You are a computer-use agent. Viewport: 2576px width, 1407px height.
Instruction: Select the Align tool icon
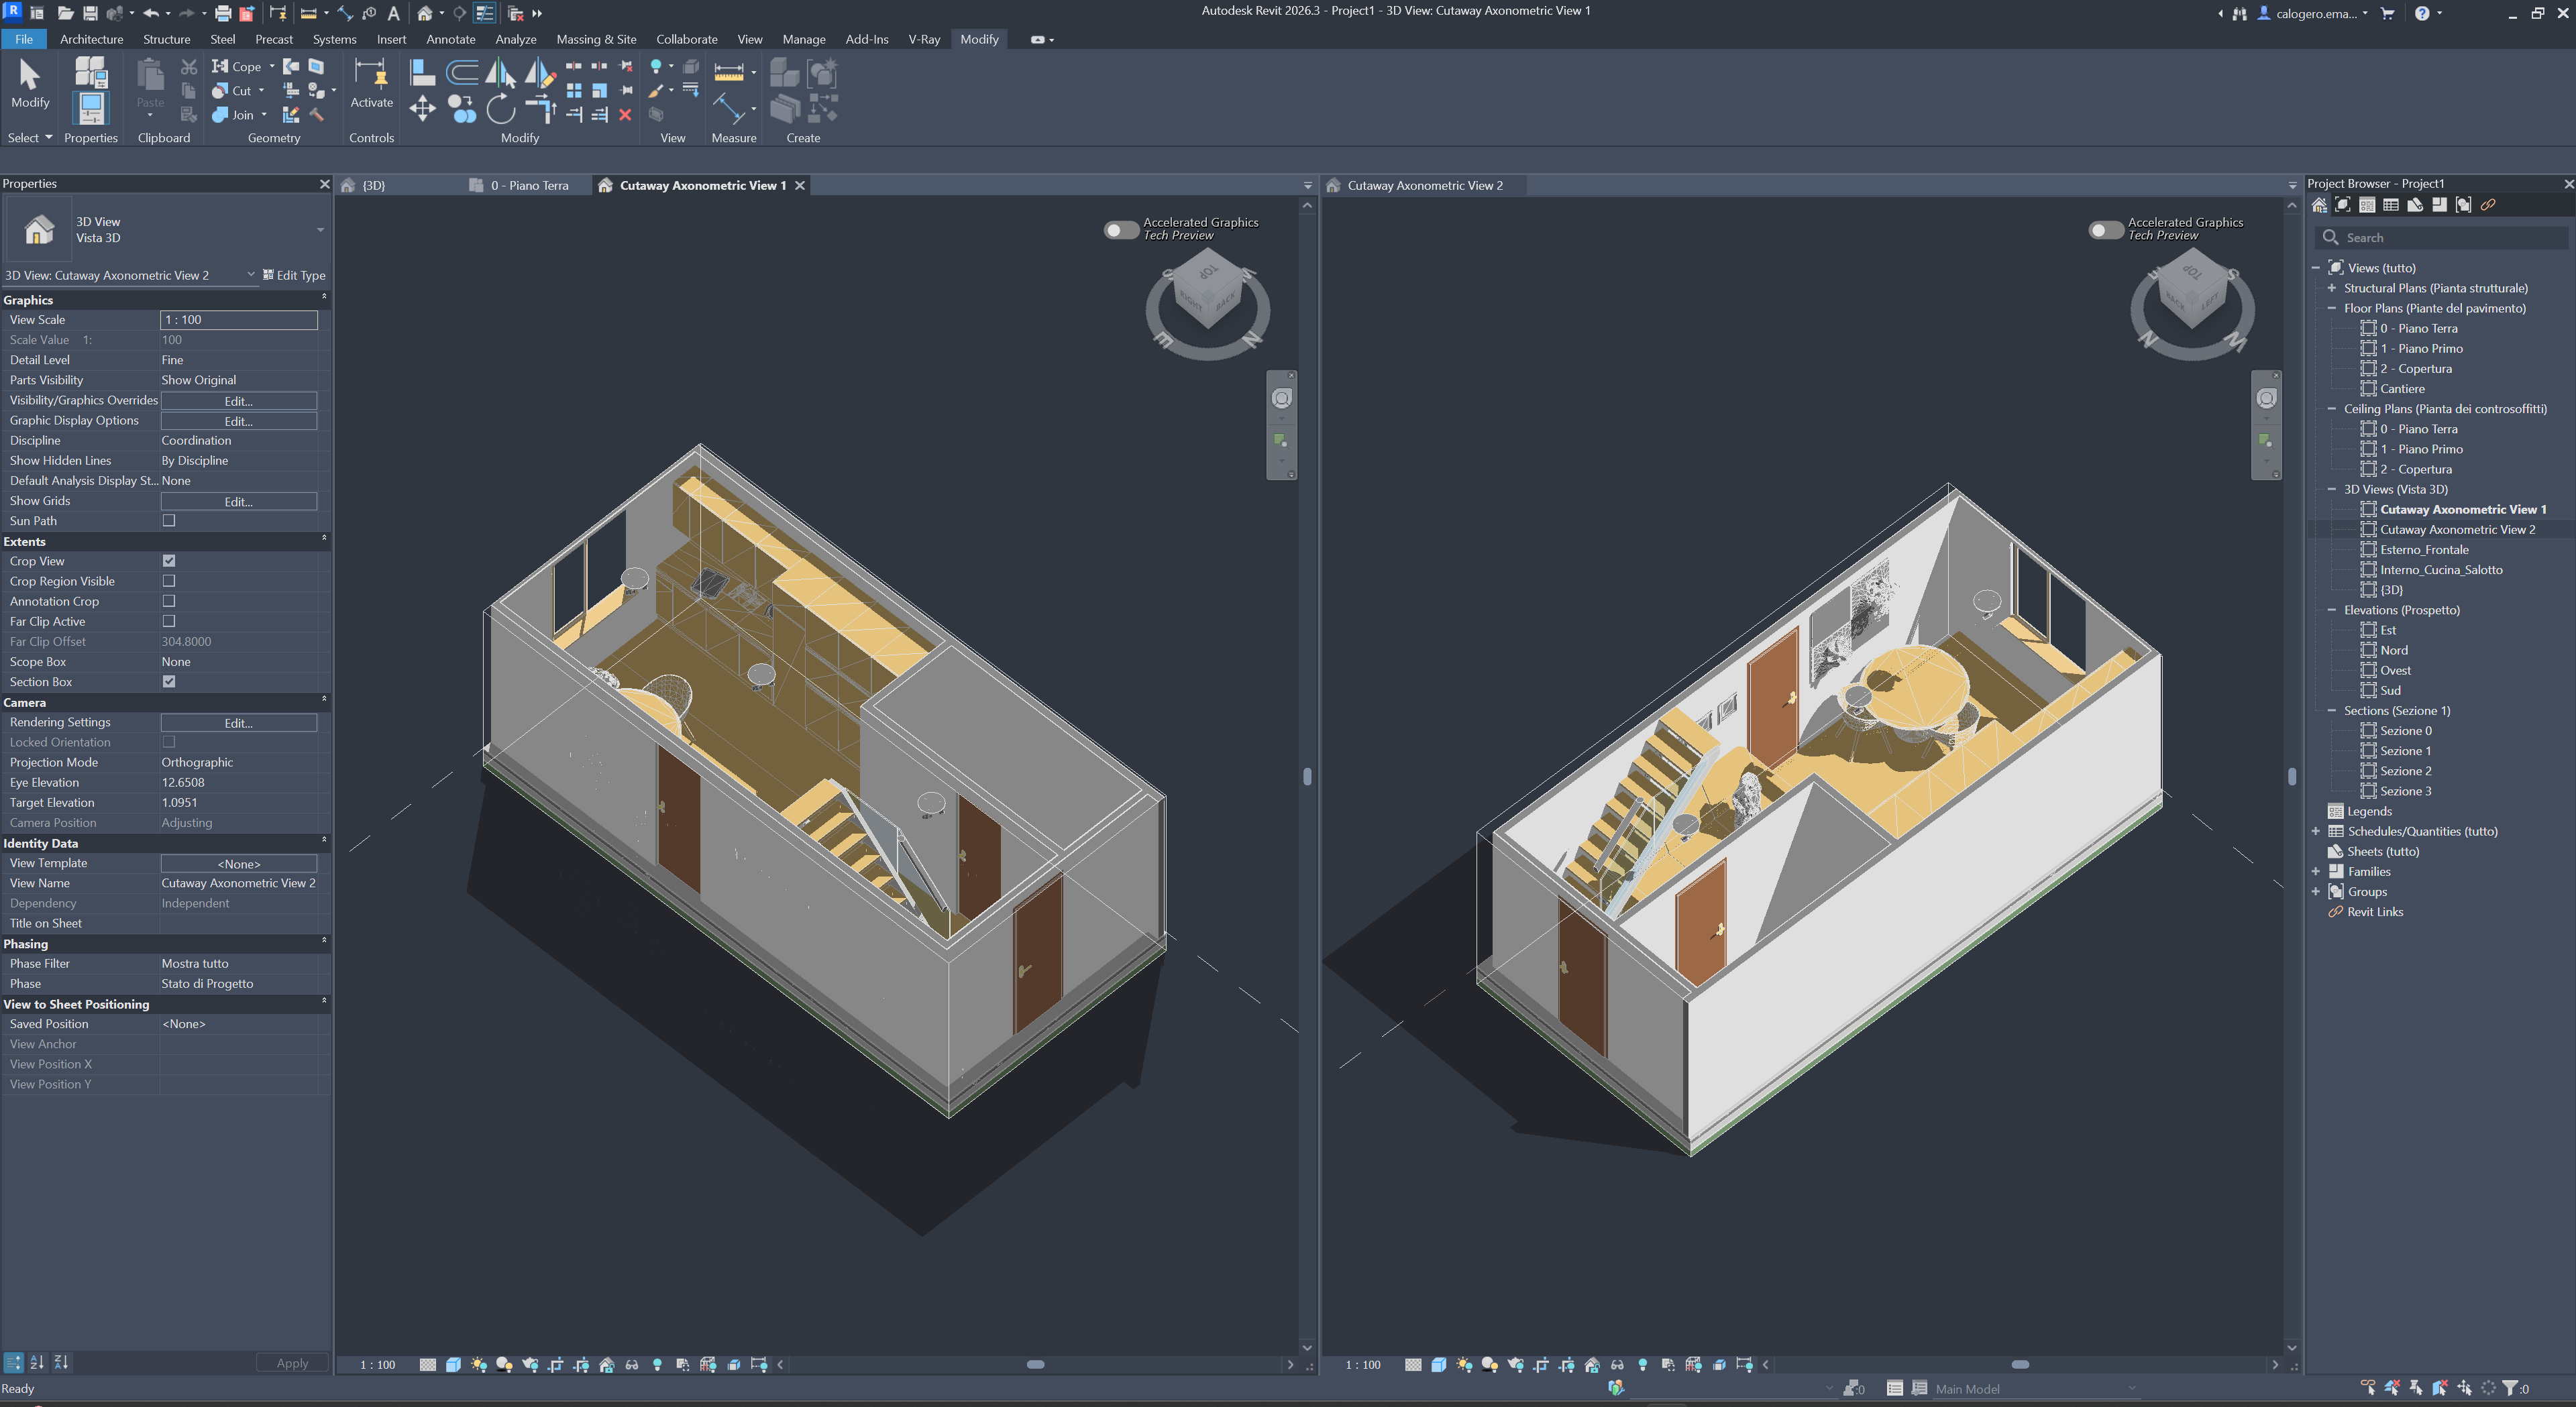point(422,72)
